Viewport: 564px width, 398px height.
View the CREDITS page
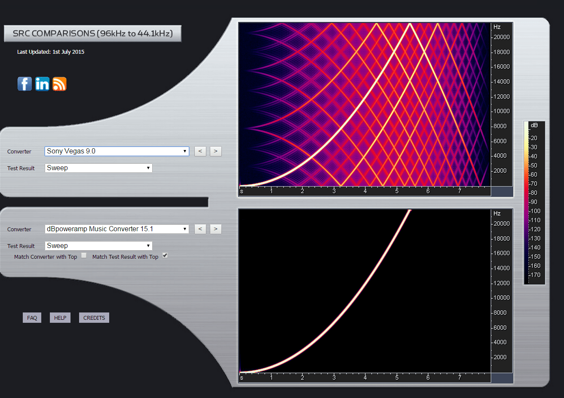[x=94, y=317]
